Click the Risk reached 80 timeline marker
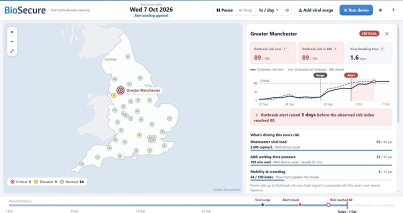The image size is (403, 213). pos(328,205)
